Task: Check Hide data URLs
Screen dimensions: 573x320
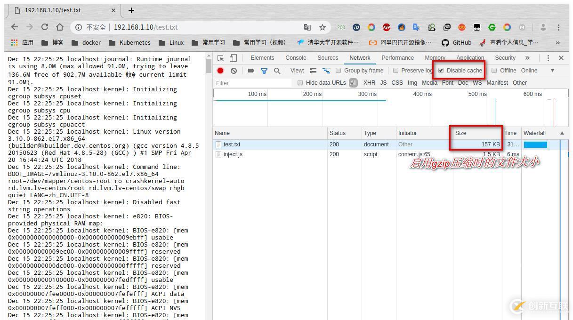Action: (x=300, y=83)
